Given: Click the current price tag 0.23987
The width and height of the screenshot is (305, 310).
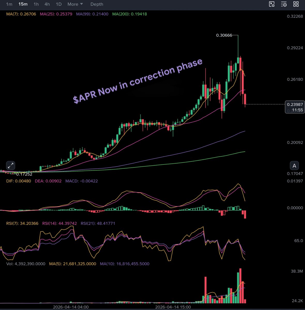Looking at the screenshot, I should coord(295,107).
